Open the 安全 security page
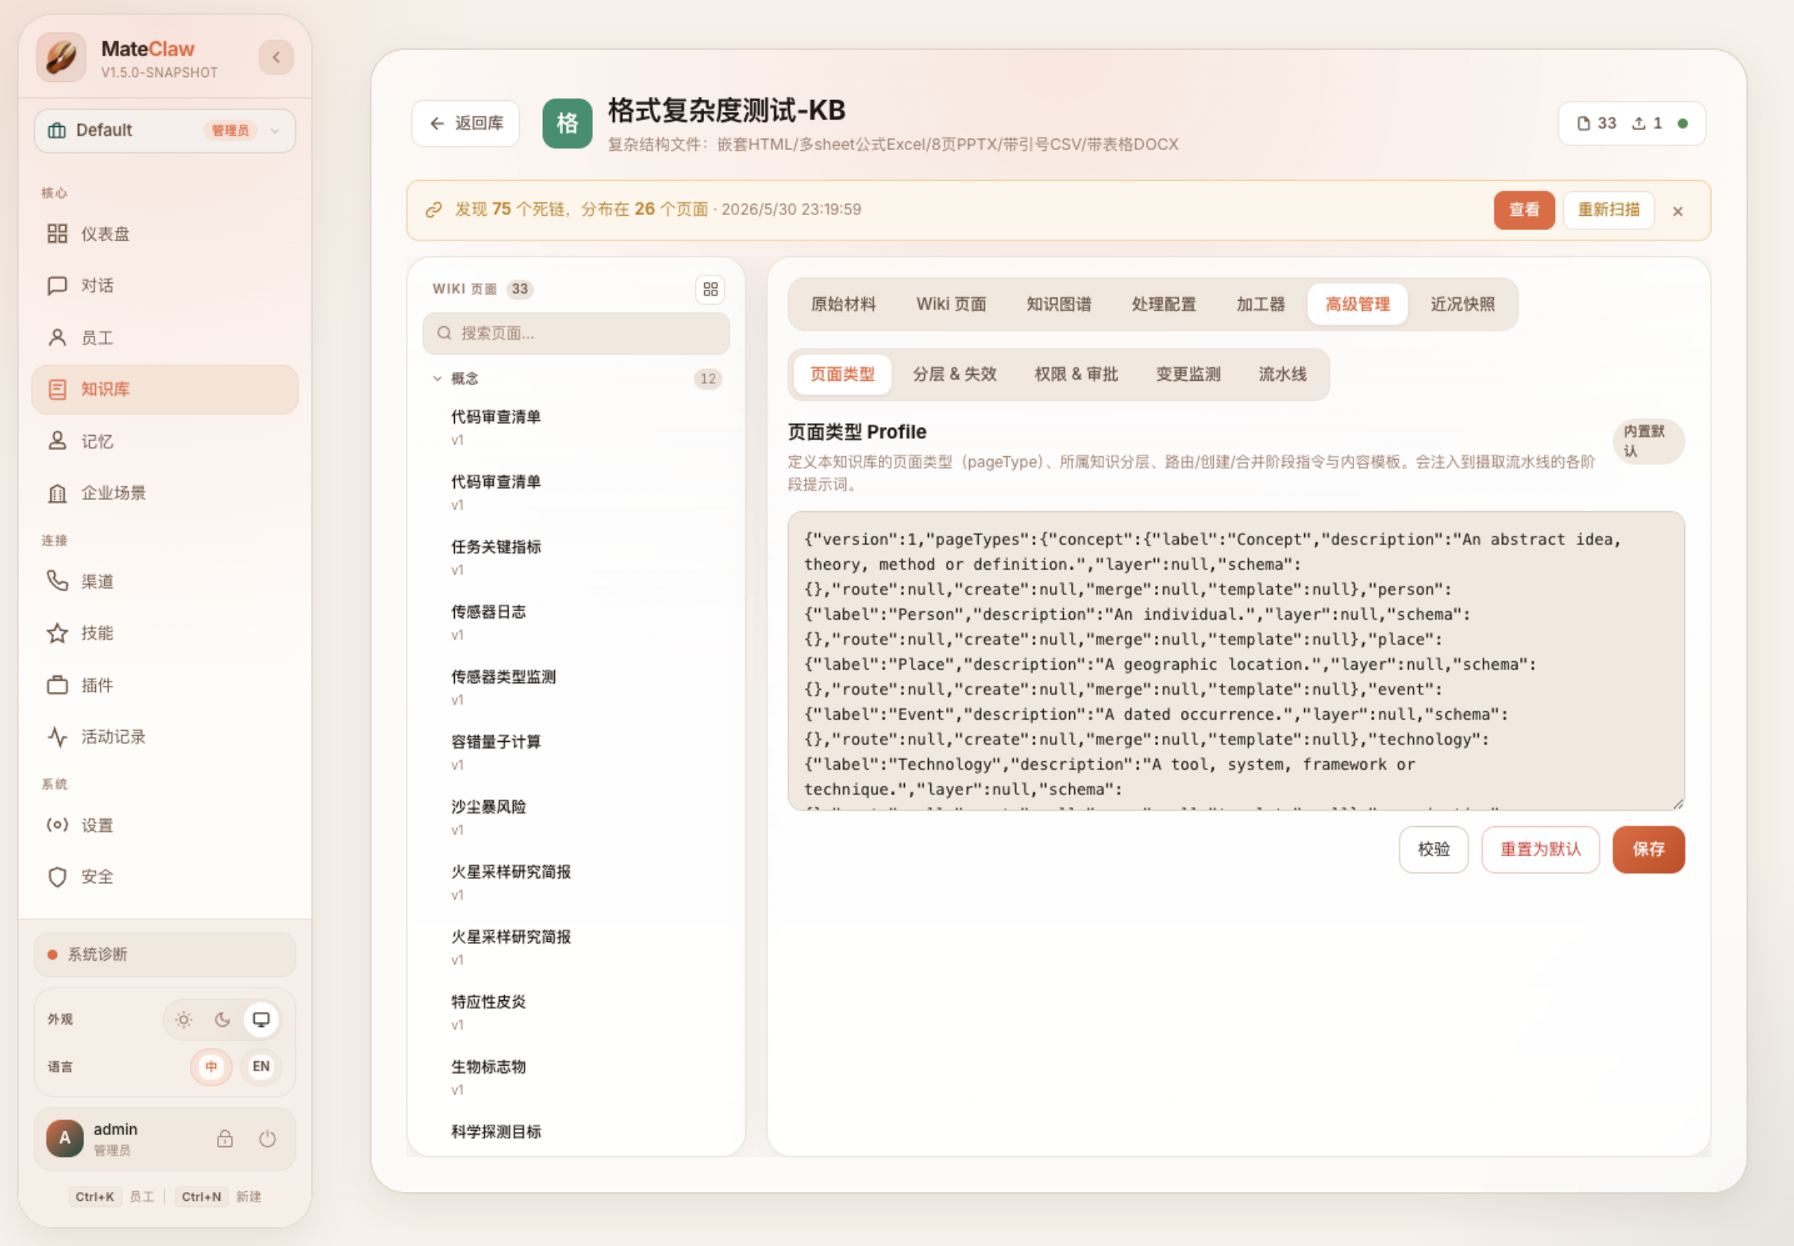The height and width of the screenshot is (1246, 1794). tap(164, 876)
